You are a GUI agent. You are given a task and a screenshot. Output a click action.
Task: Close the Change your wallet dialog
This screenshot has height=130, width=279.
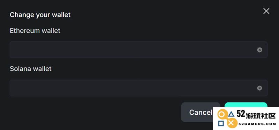[x=266, y=11]
